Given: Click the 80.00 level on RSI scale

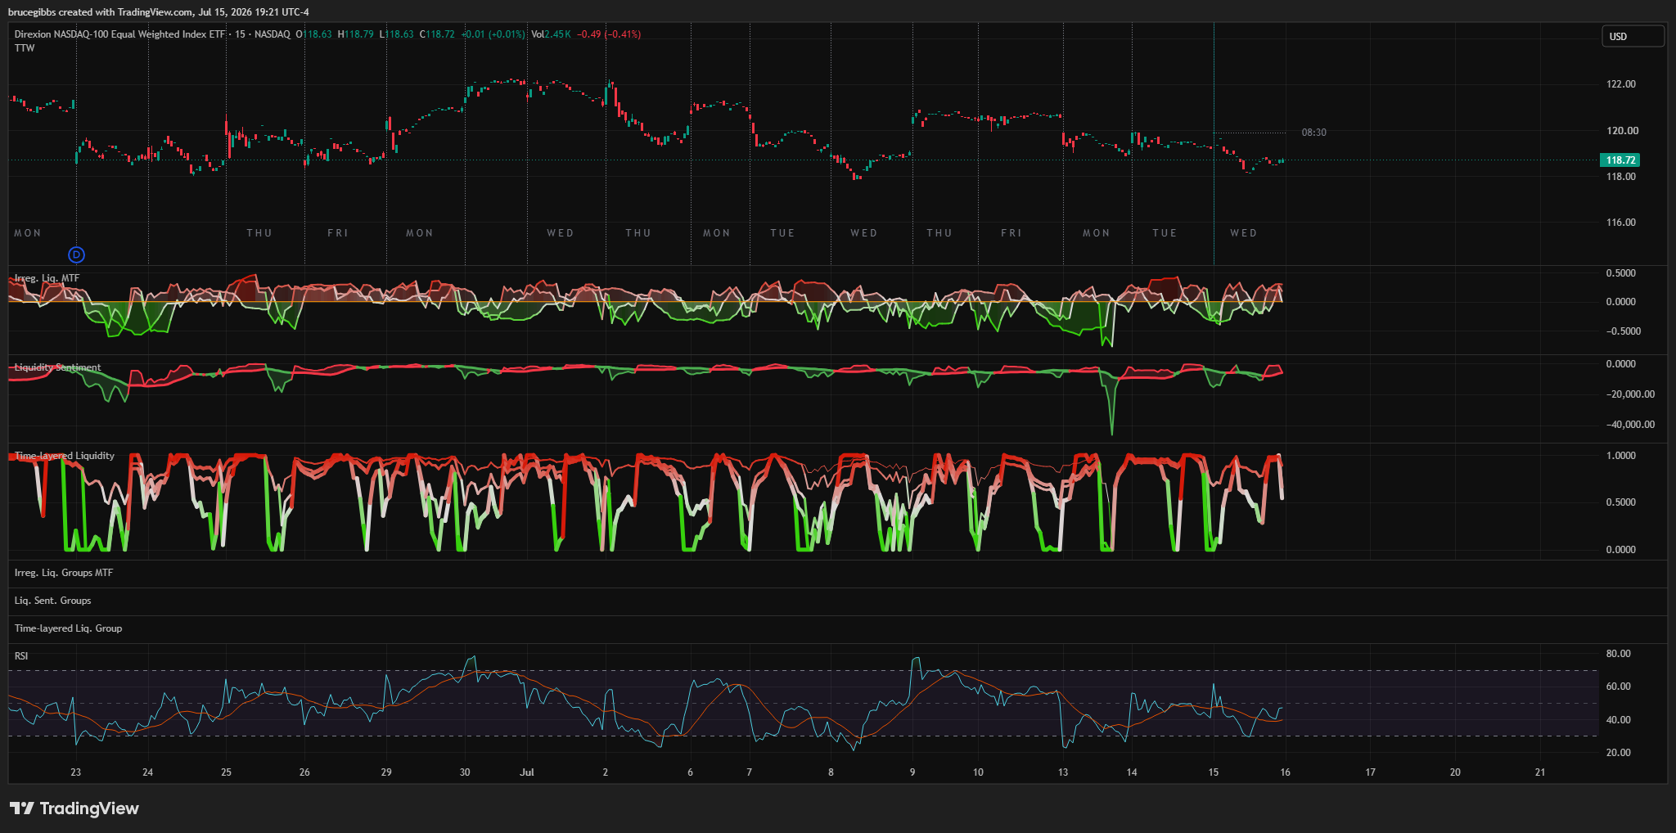Looking at the screenshot, I should pyautogui.click(x=1619, y=654).
